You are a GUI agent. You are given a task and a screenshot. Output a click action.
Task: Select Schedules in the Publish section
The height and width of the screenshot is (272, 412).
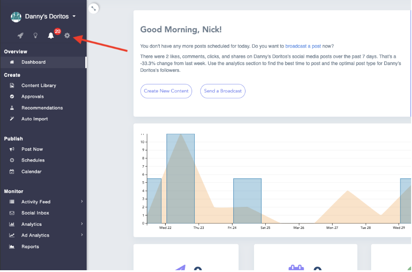[x=33, y=160]
